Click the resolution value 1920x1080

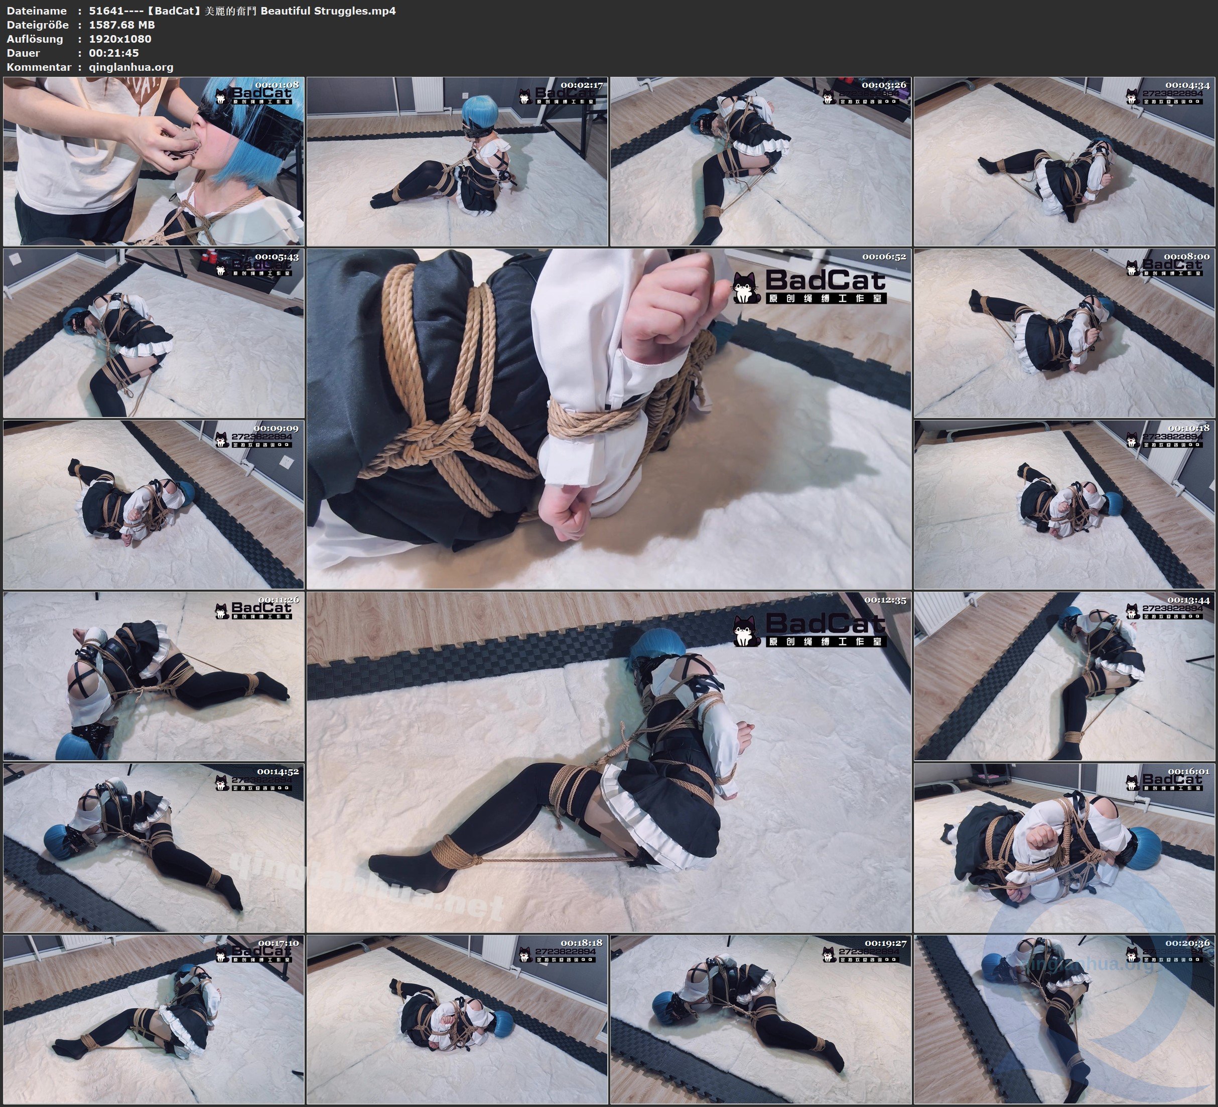[x=120, y=39]
